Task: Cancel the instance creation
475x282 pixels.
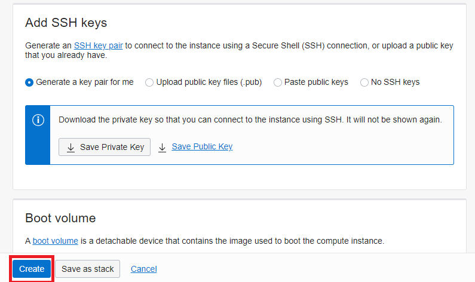Action: point(143,269)
